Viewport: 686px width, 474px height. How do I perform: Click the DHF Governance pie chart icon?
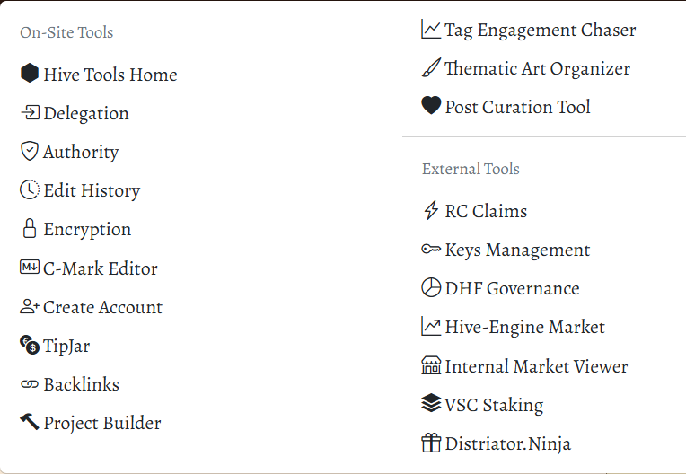(431, 287)
